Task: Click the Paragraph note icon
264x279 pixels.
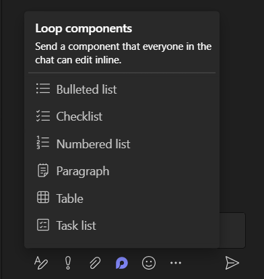Action: (42, 170)
